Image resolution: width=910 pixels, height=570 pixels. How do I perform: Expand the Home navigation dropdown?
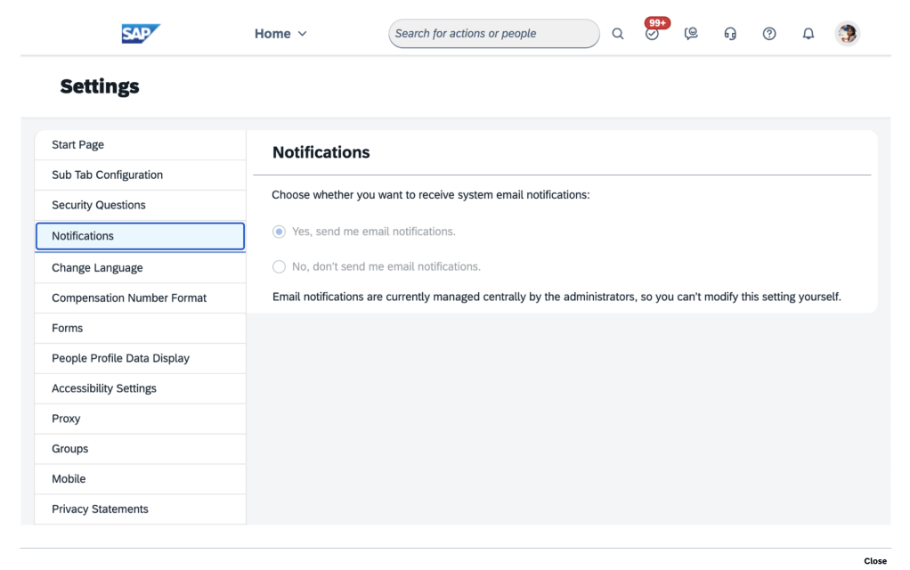click(x=280, y=34)
